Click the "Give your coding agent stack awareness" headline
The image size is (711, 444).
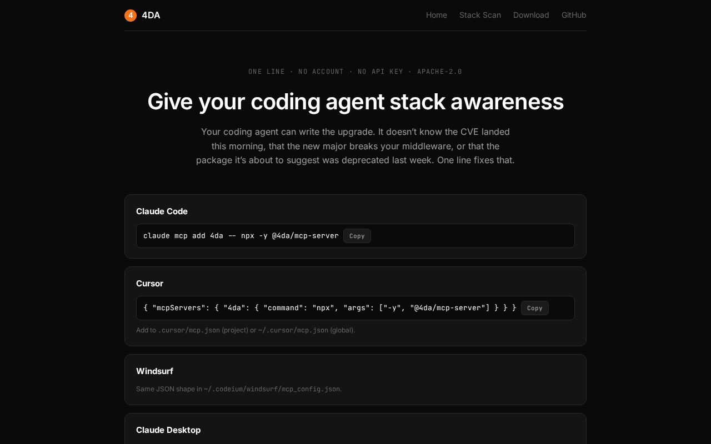(355, 102)
